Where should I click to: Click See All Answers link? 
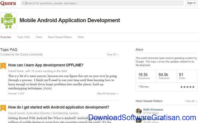[x=108, y=94]
